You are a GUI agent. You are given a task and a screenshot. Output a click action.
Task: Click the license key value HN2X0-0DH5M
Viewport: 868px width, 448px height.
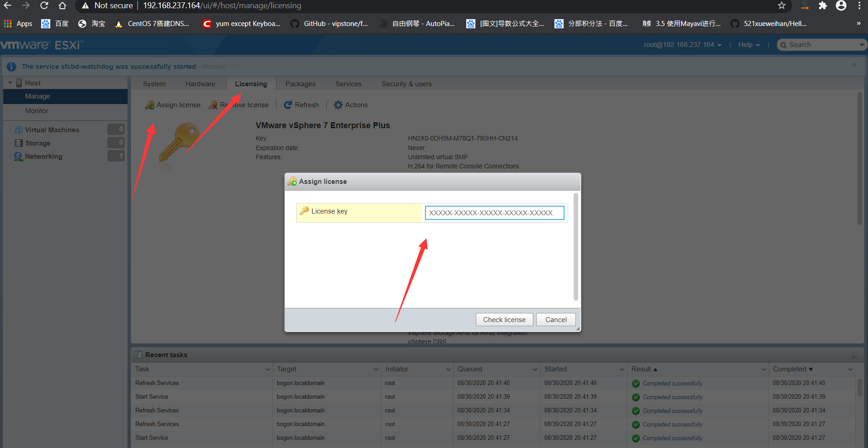pos(463,138)
